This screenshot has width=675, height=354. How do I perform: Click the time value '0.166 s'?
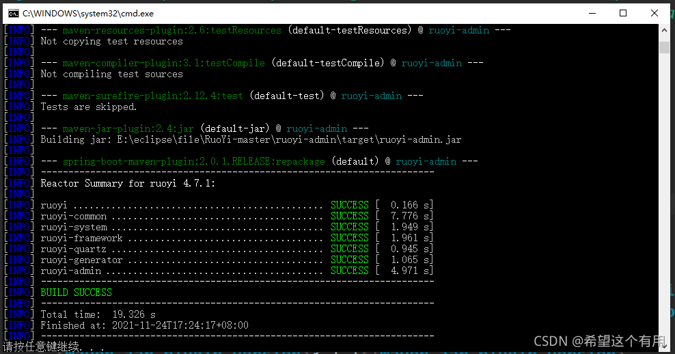pos(409,205)
